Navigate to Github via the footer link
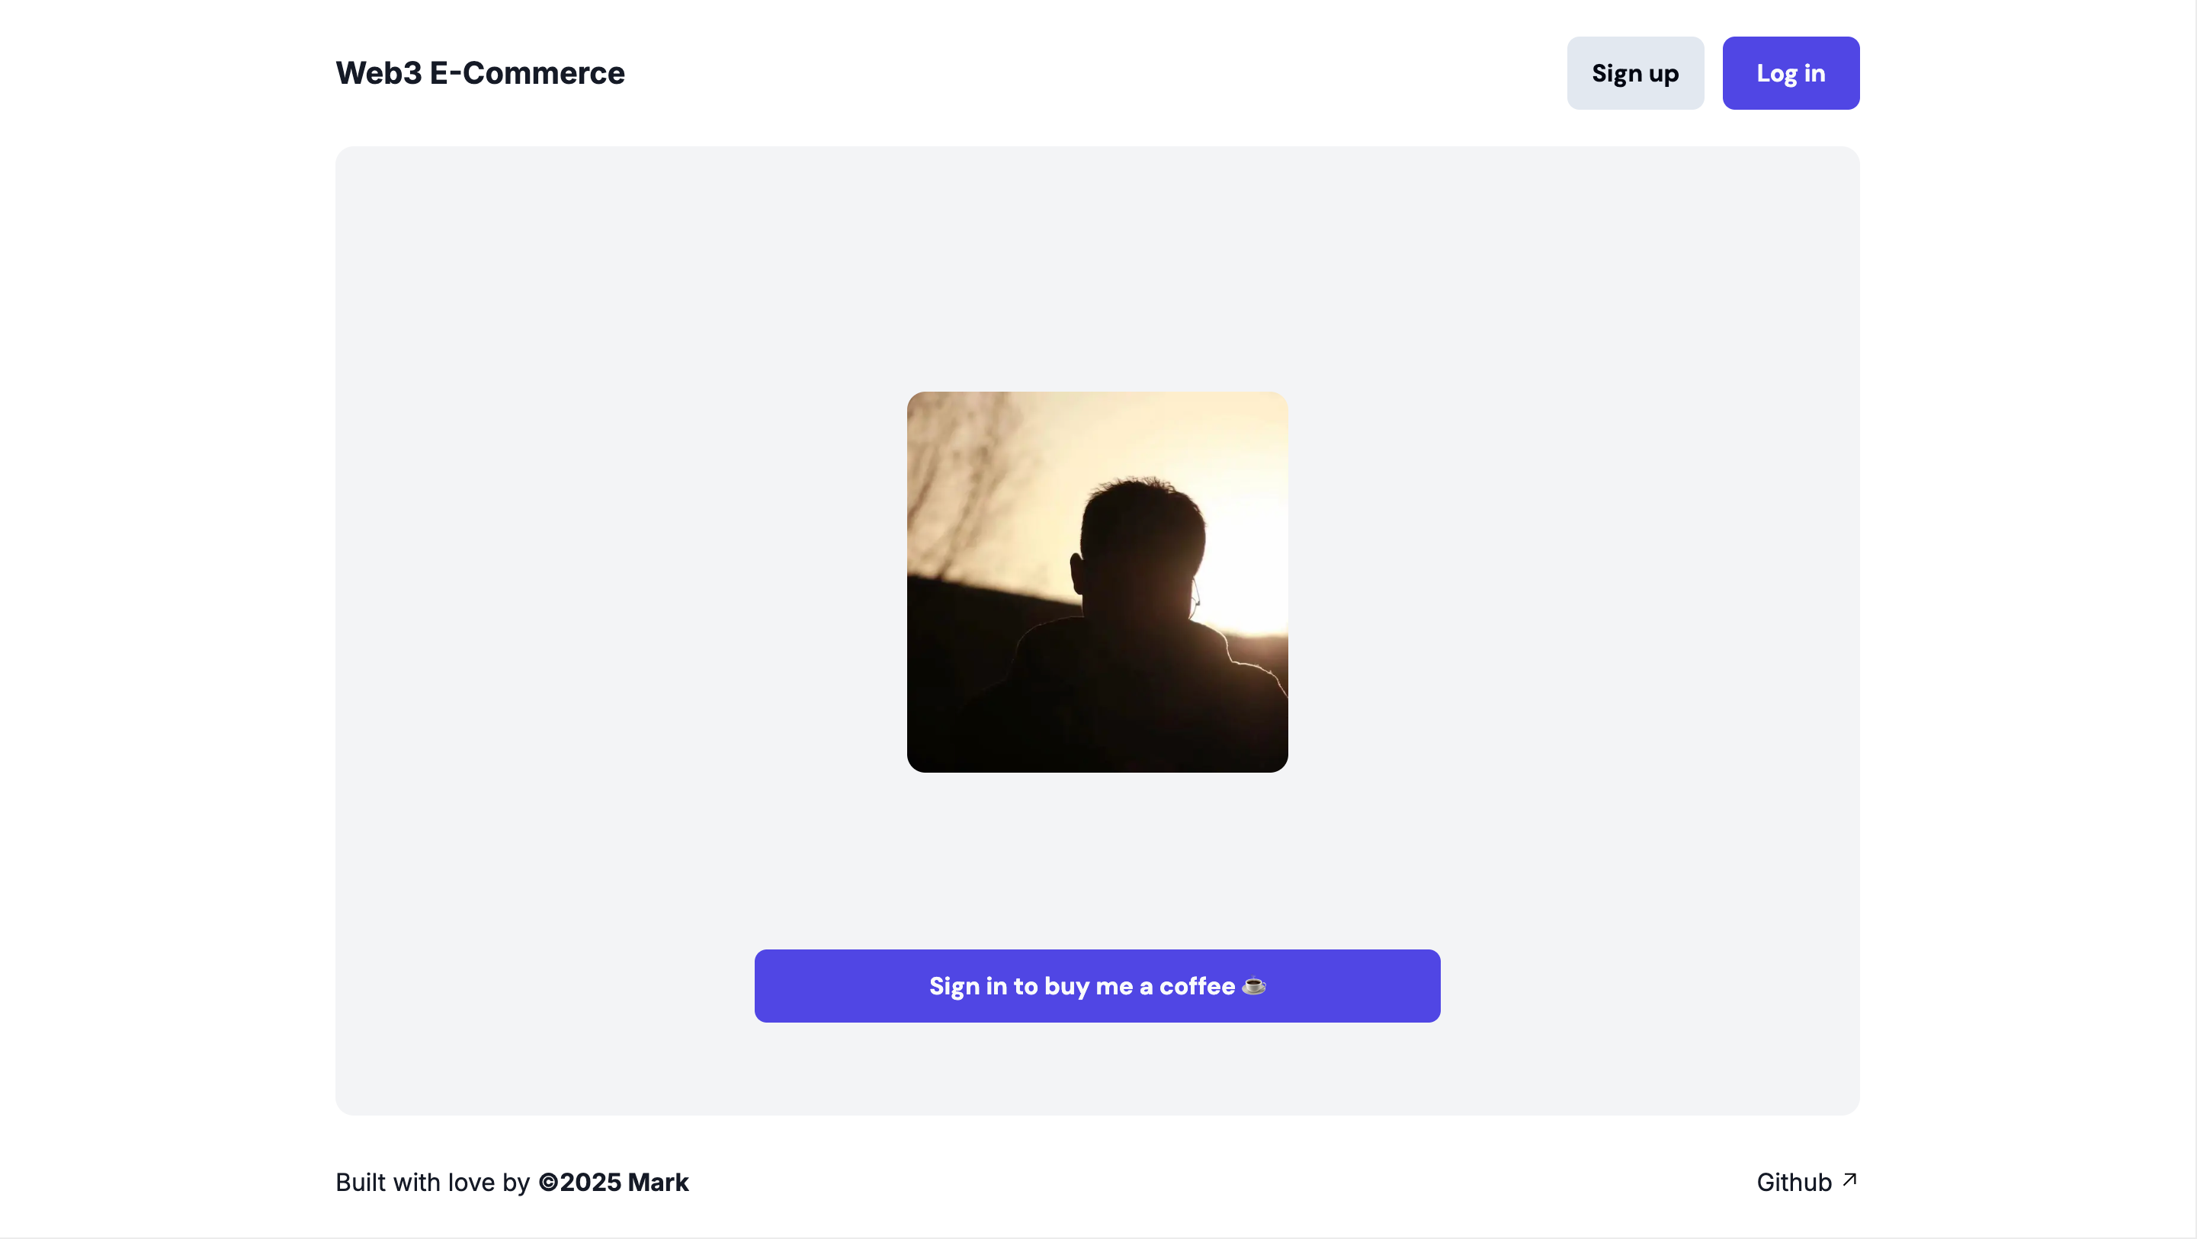Image resolution: width=2197 pixels, height=1239 pixels. pos(1794,1182)
